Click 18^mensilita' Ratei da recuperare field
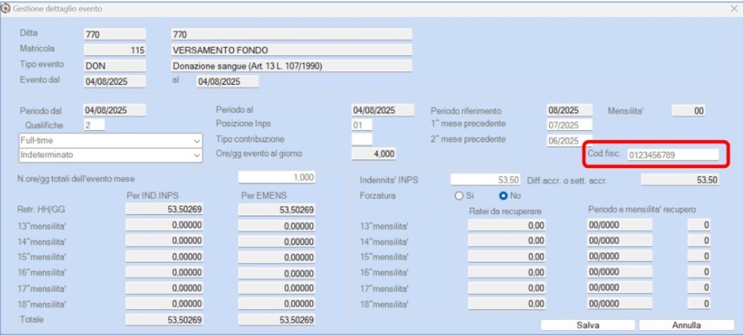This screenshot has height=335, width=743. [506, 303]
